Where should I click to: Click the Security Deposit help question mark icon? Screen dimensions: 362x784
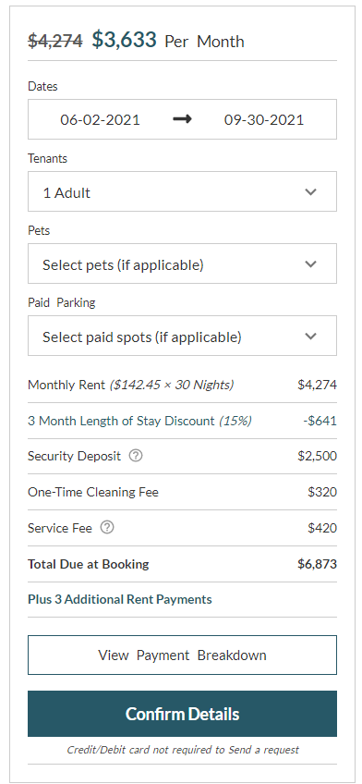point(136,456)
